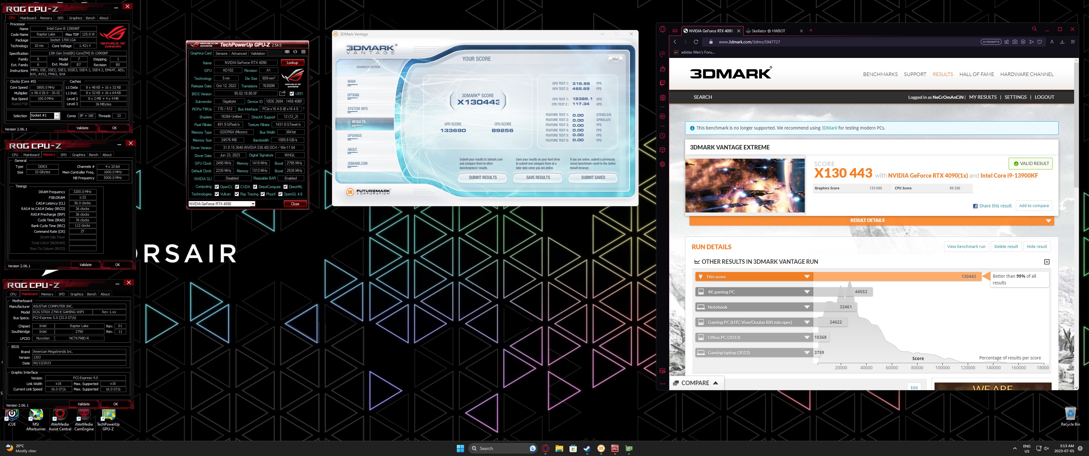Expand the Gaming PC HTC Vive dropdown
Viewport: 1089px width, 456px height.
[x=807, y=322]
